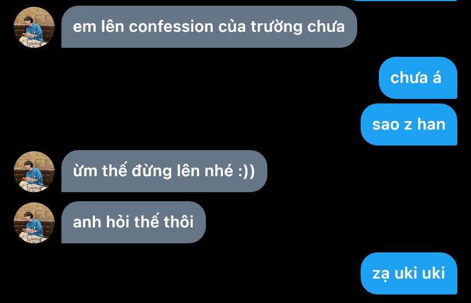Viewport: 471px width, 303px height.
Task: Tap avatar next to "ừm thế đừng lên nhé"
Action: point(34,172)
